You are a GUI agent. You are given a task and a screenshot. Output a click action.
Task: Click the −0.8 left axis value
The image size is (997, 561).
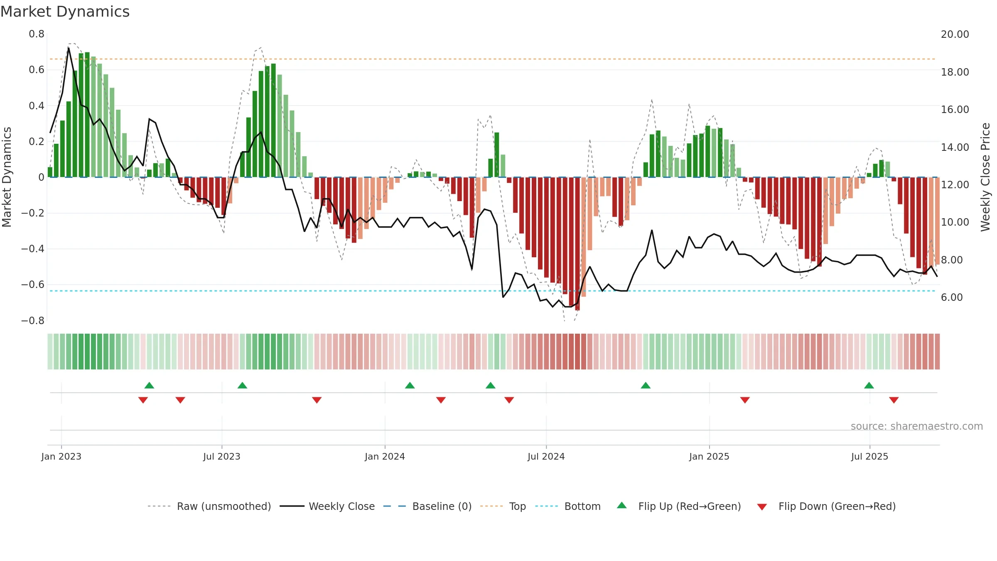point(33,321)
